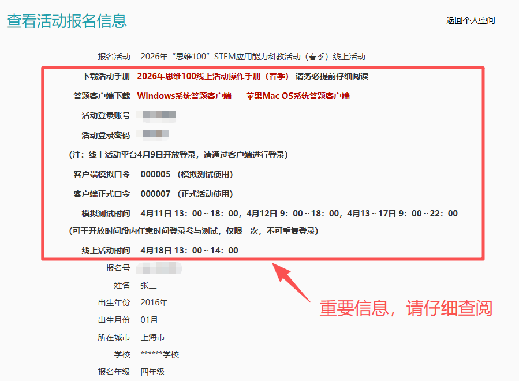Screen dimensions: 519x381
Task: Click the name 张三
Action: pyautogui.click(x=148, y=285)
